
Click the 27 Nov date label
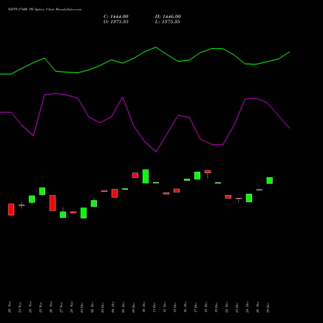(61, 307)
